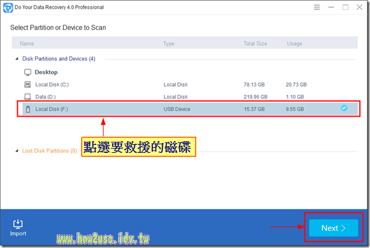This screenshot has height=248, width=370.
Task: Click the Data (D:) drive icon
Action: (x=28, y=97)
